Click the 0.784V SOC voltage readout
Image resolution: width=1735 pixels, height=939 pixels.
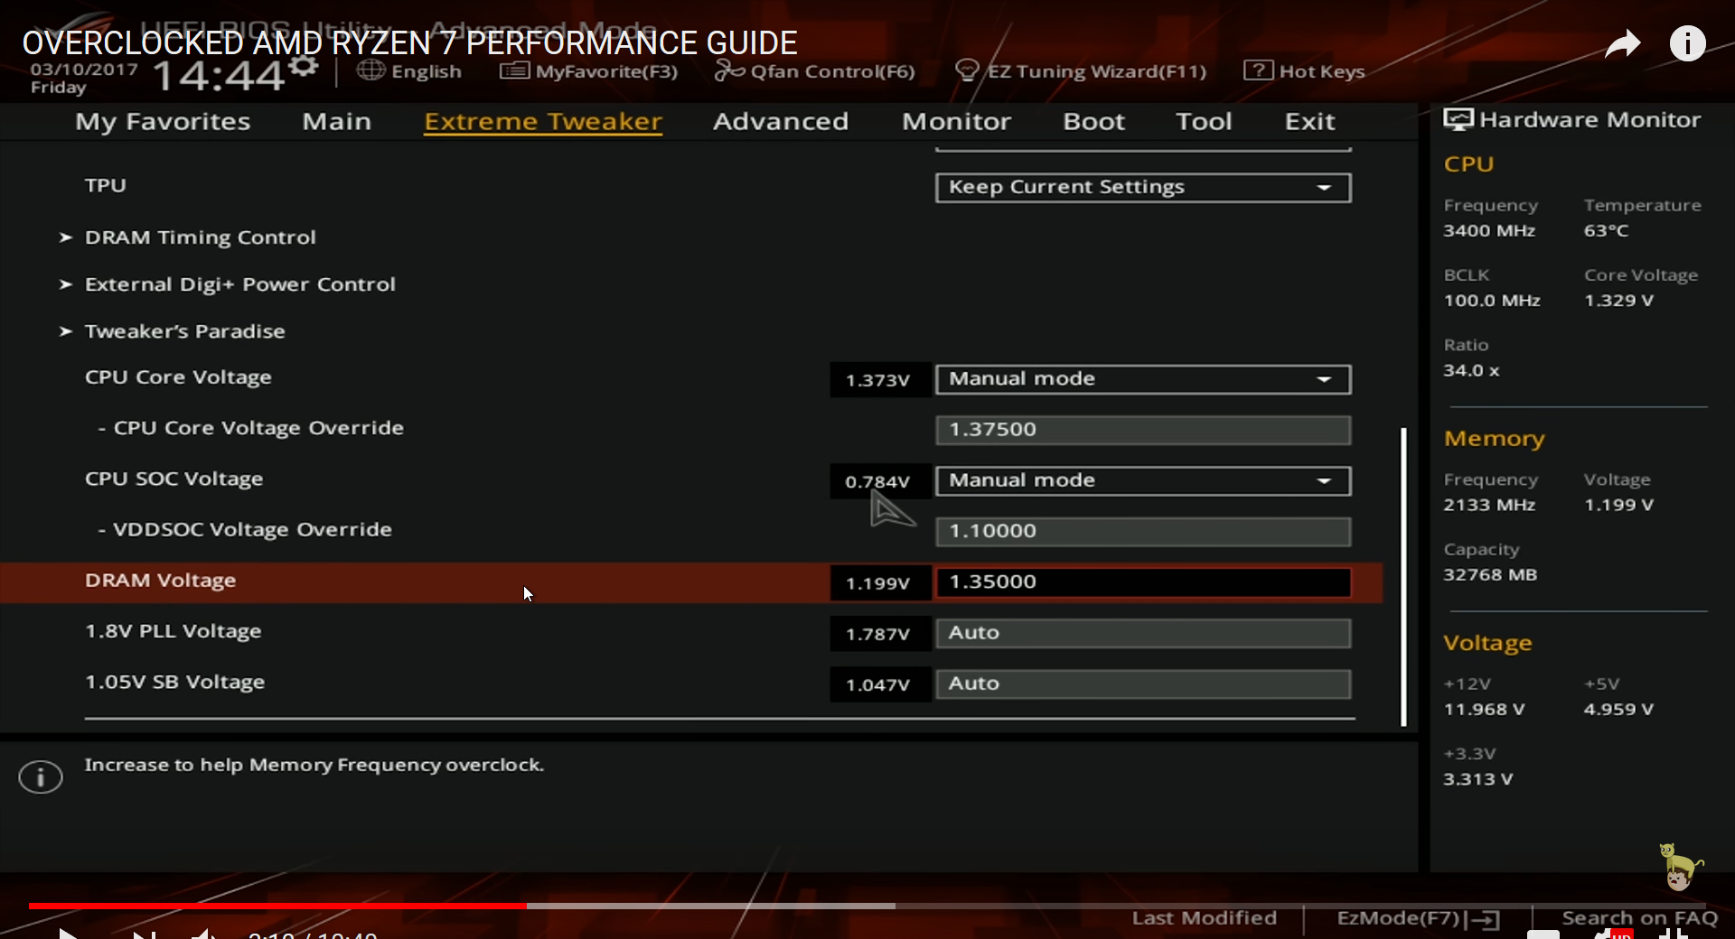[878, 482]
